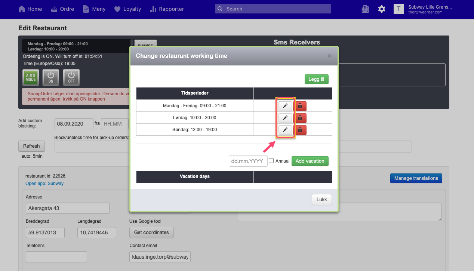The image size is (474, 271).
Task: Open the Rapporter menu
Action: click(167, 9)
